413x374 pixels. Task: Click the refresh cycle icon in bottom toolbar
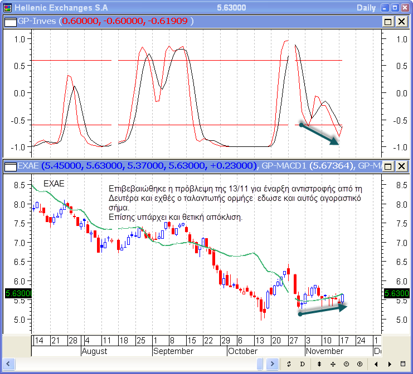click(289, 364)
